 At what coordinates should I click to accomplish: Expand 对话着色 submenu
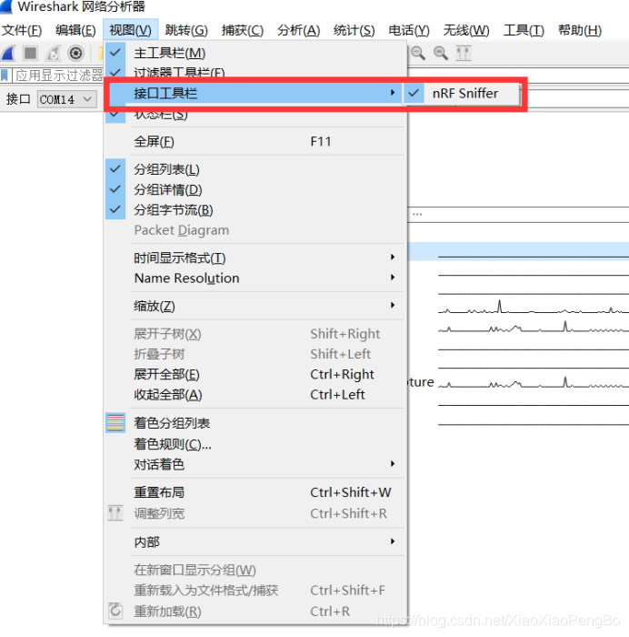(x=256, y=464)
